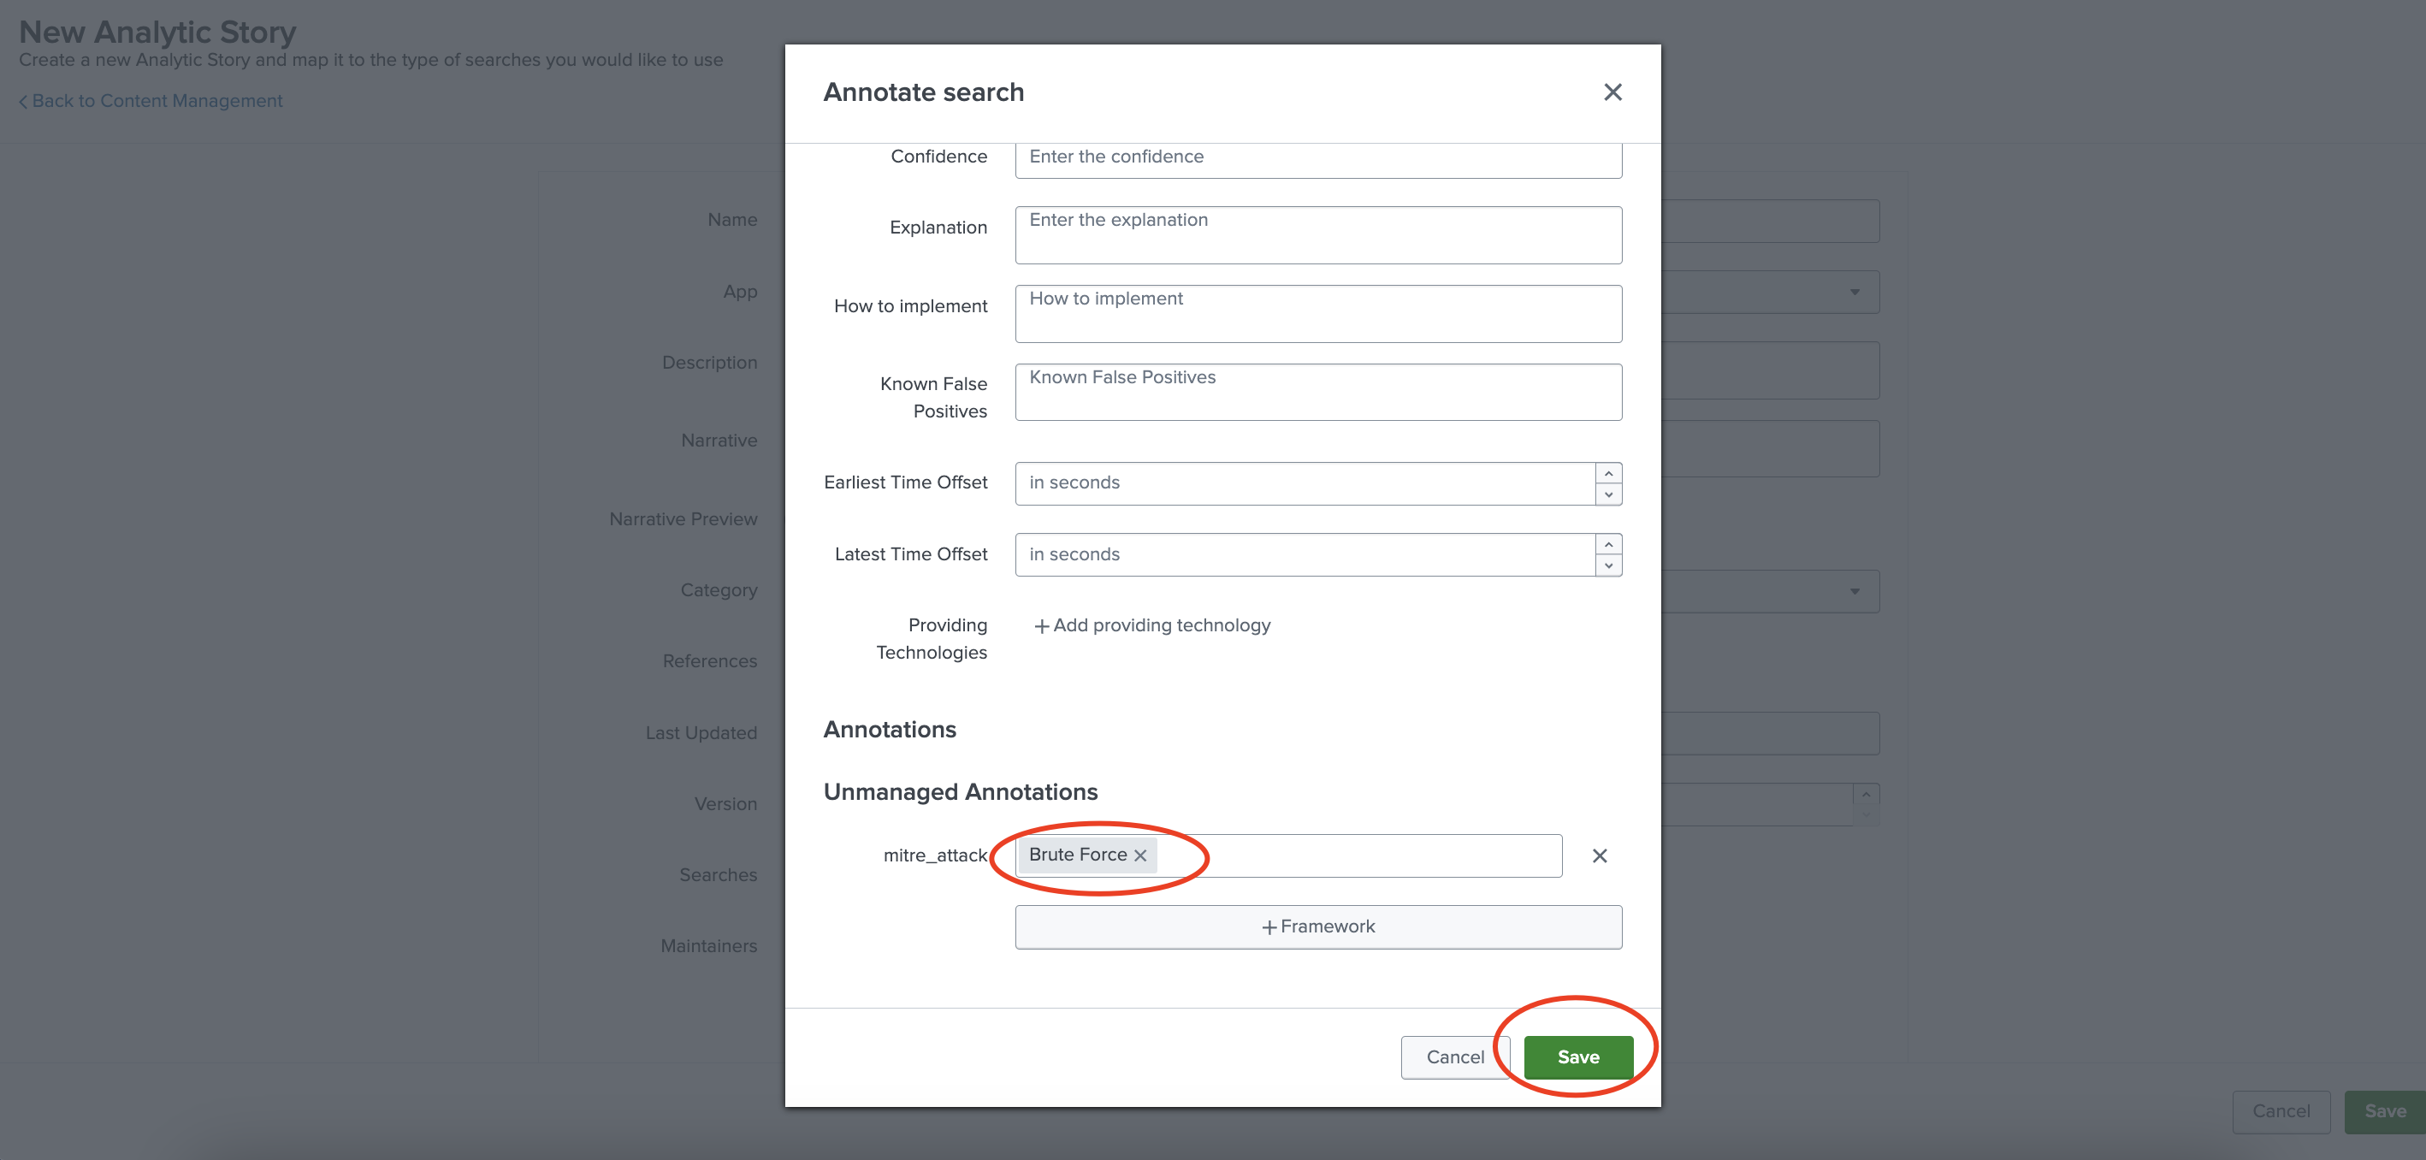Close the Annotate search dialog
2426x1160 pixels.
pos(1612,92)
